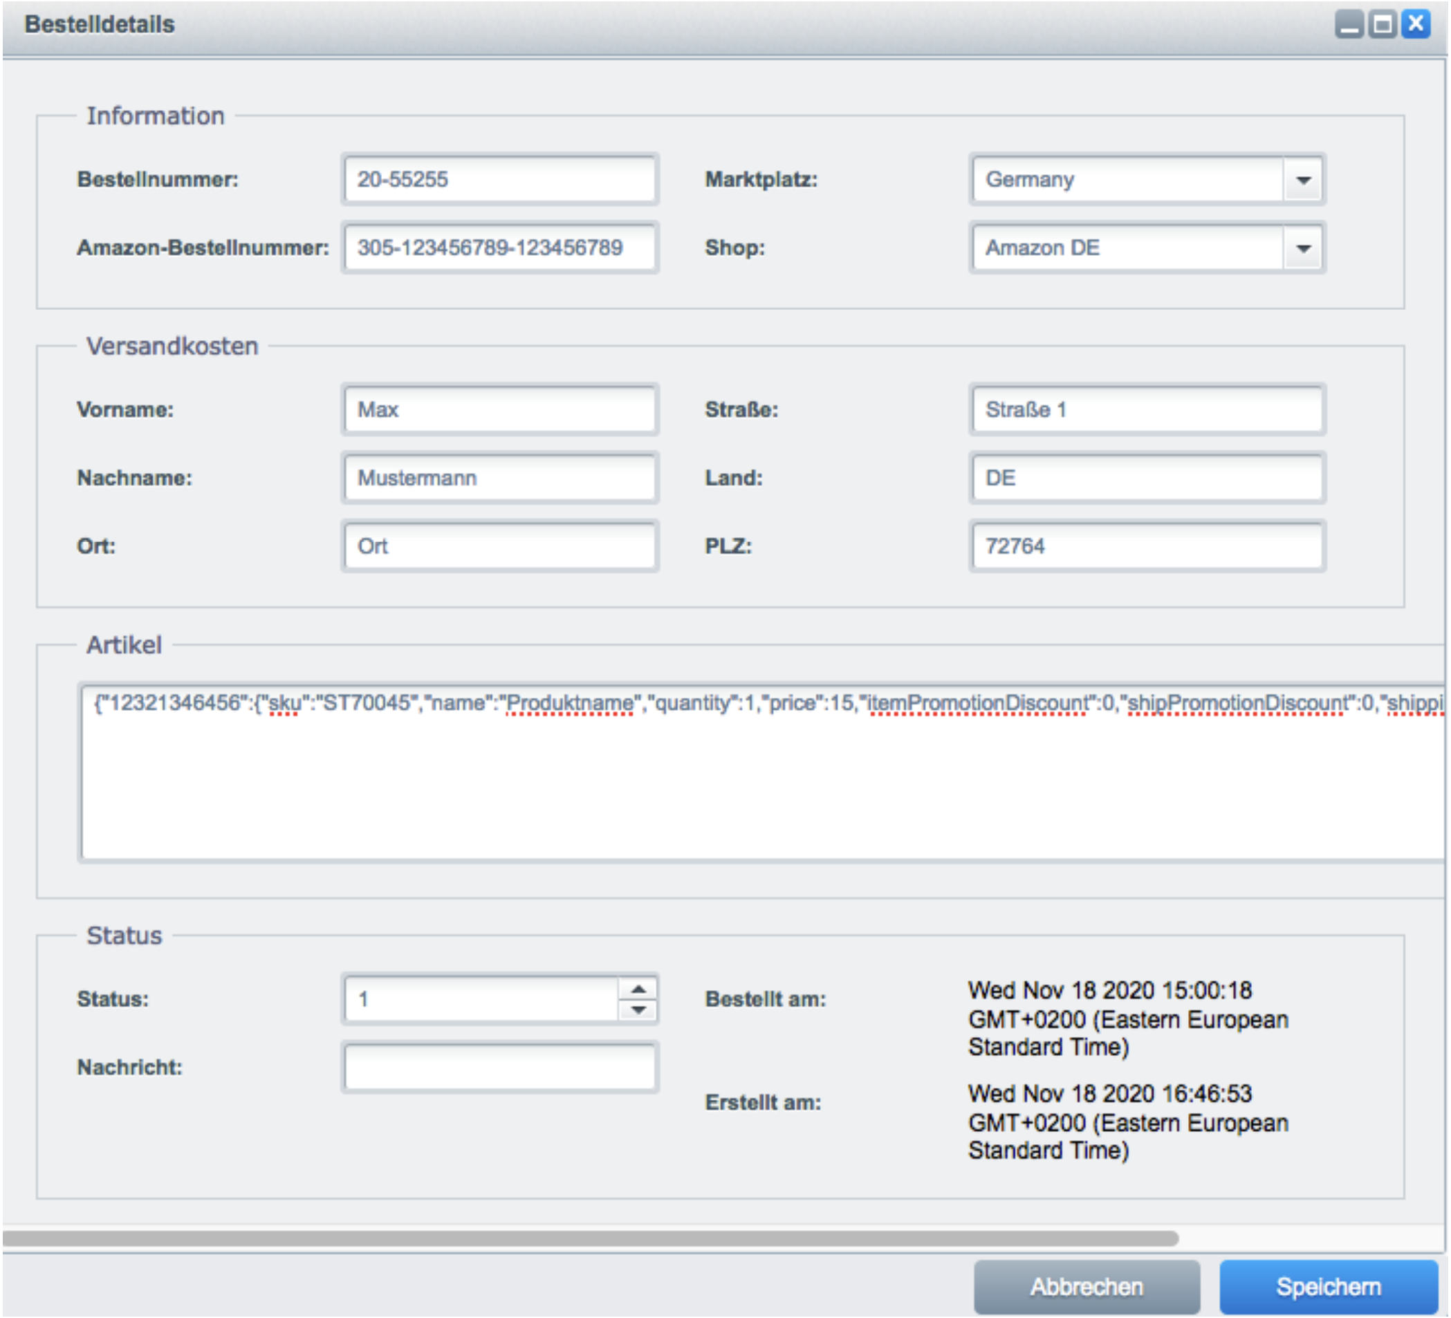Click the horizontal scrollbar at bottom

coord(590,1238)
